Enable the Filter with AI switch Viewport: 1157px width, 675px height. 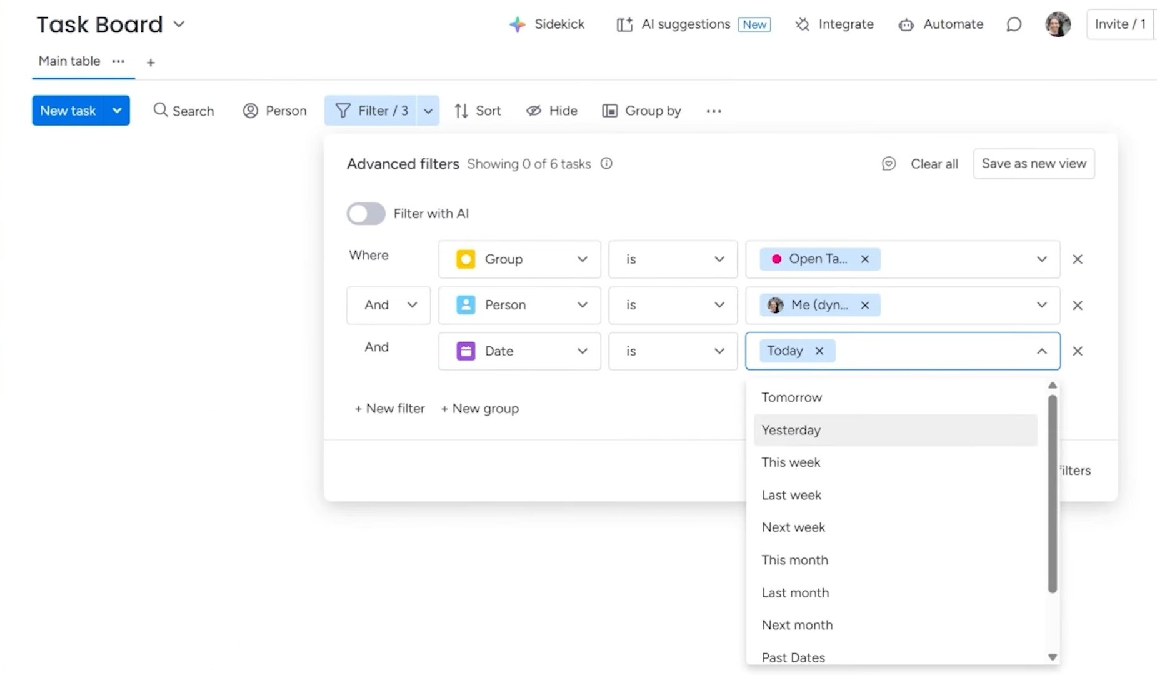tap(366, 214)
